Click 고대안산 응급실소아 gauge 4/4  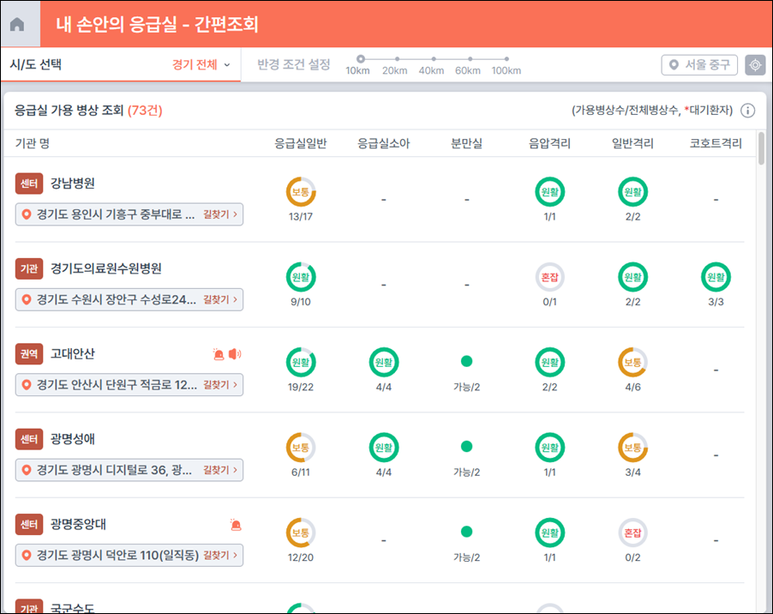pyautogui.click(x=384, y=363)
